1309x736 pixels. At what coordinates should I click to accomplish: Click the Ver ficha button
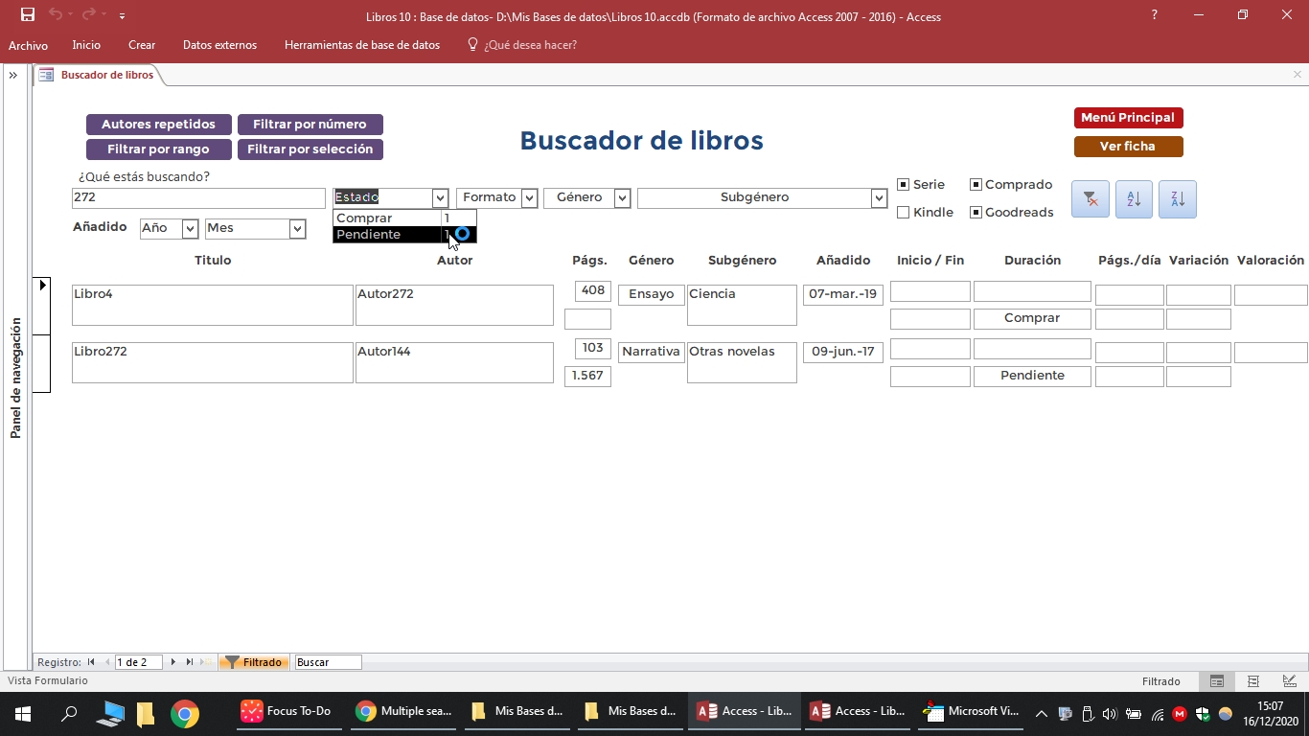coord(1128,147)
